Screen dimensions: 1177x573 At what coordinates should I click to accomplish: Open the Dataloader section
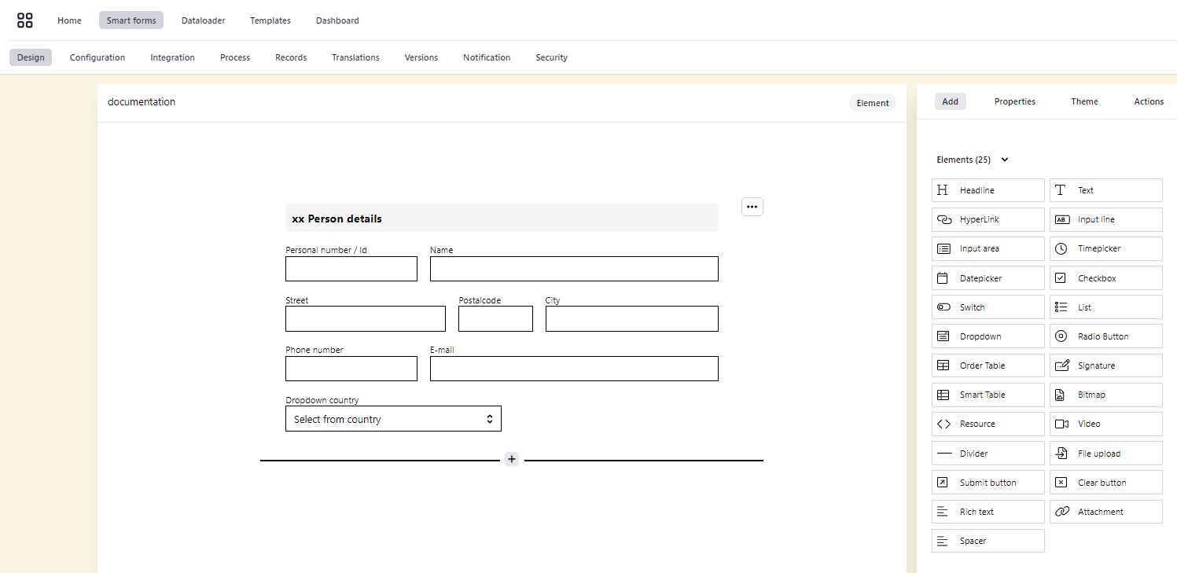point(203,20)
